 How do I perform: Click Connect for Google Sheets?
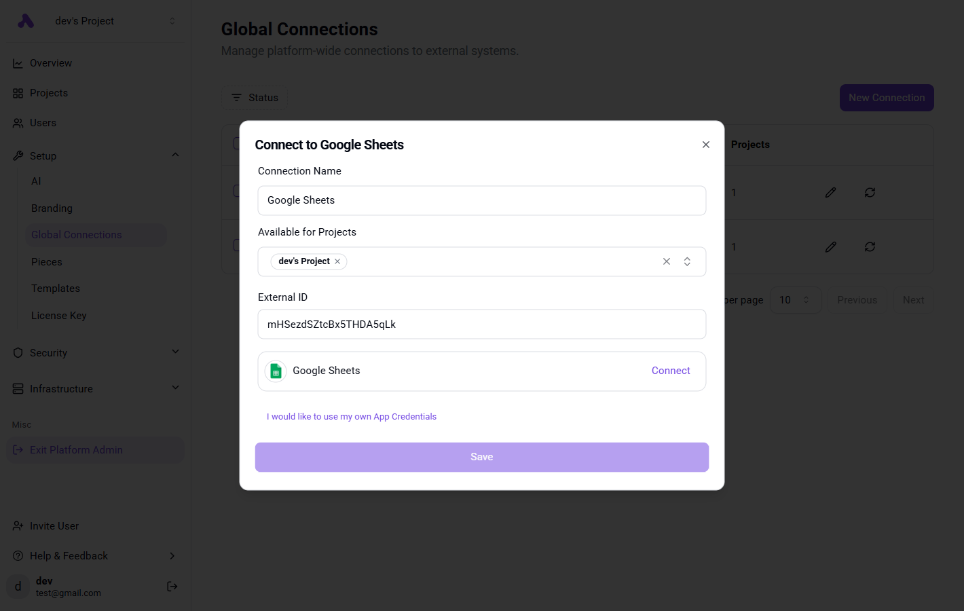670,371
